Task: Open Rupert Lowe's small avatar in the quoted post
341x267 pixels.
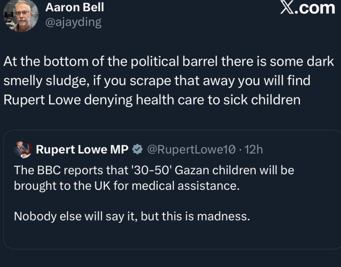Action: [x=23, y=150]
